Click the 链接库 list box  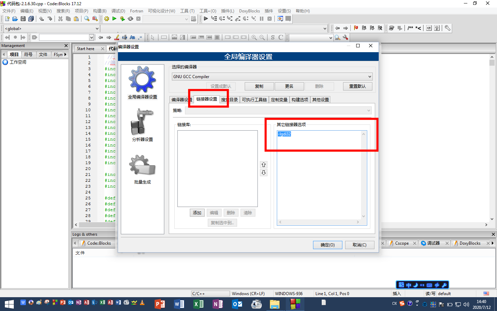pyautogui.click(x=217, y=169)
